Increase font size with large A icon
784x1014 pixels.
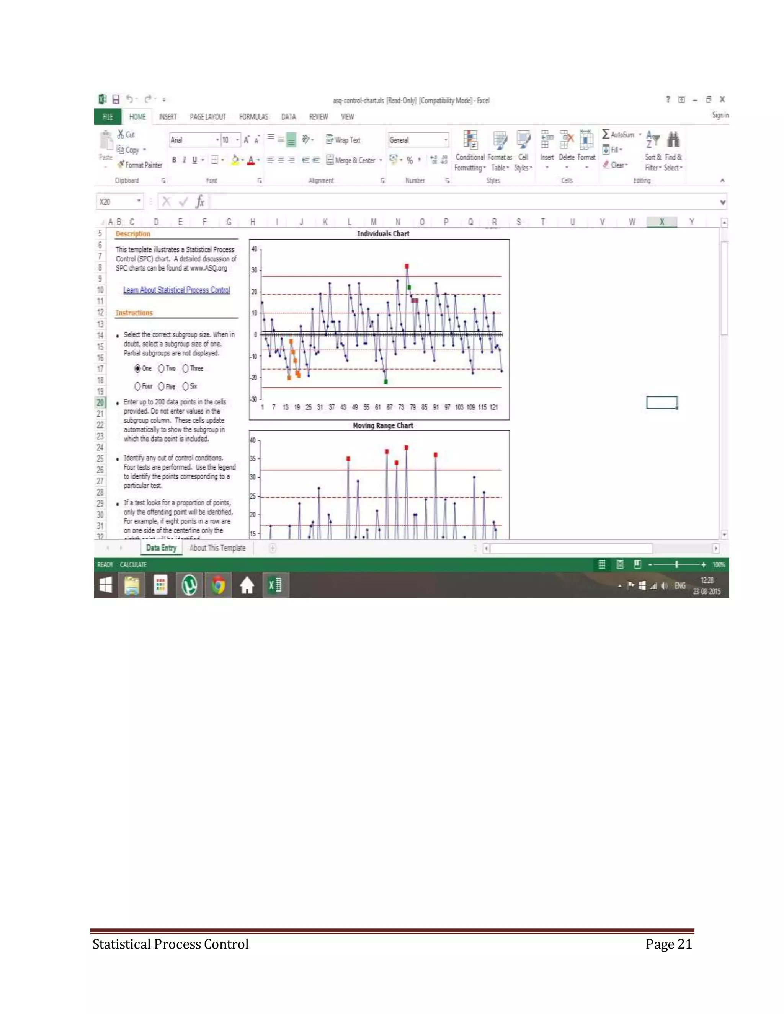247,139
